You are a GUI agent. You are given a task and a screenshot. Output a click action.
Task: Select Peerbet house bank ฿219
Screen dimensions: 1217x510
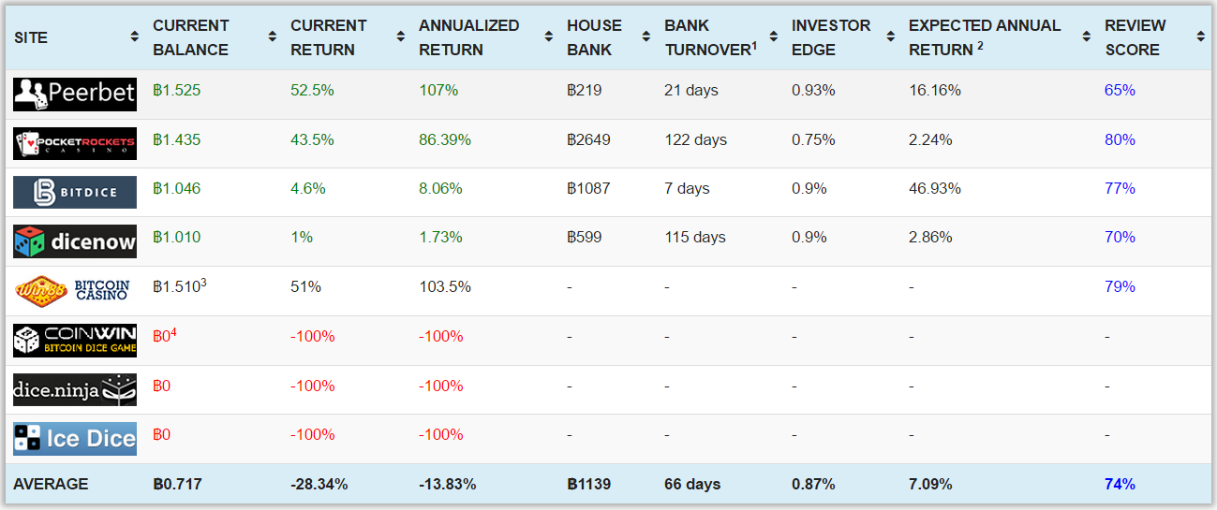click(585, 91)
